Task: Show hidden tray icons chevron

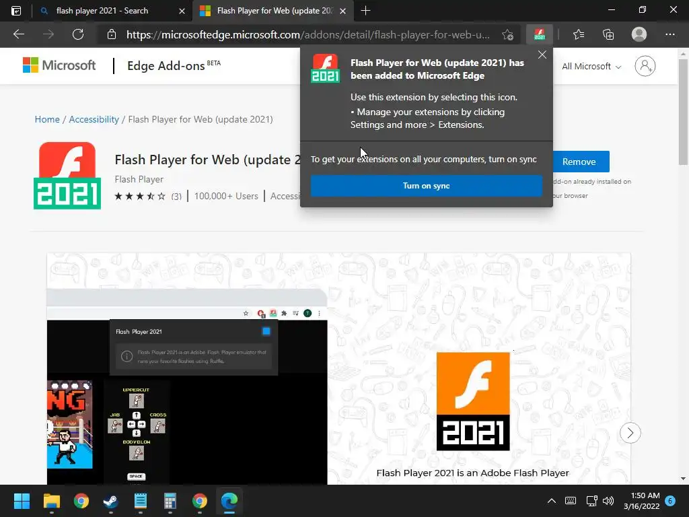Action: coord(552,501)
